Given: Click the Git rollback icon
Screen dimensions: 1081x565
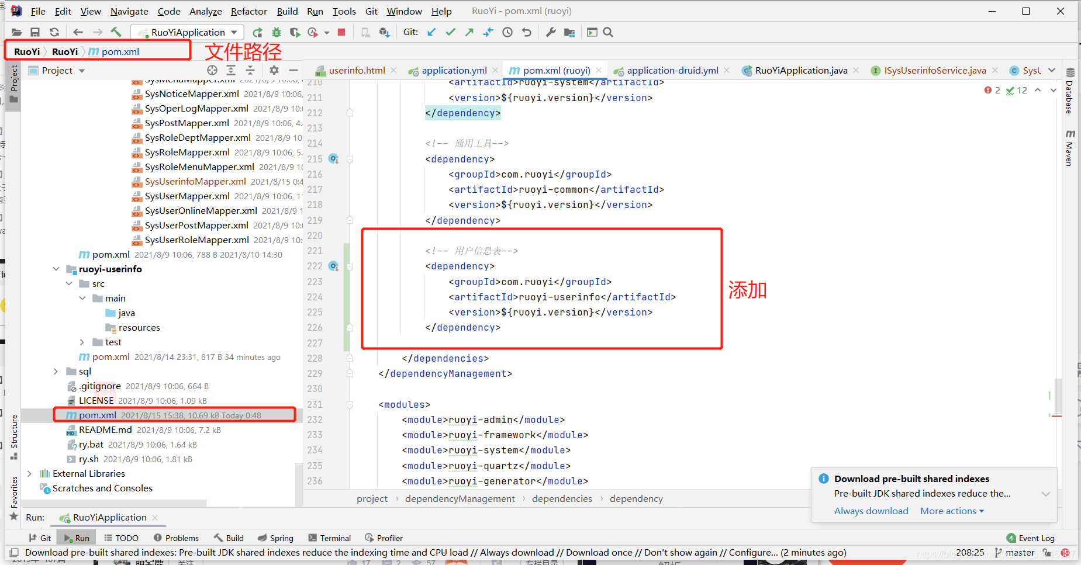Looking at the screenshot, I should pos(527,33).
